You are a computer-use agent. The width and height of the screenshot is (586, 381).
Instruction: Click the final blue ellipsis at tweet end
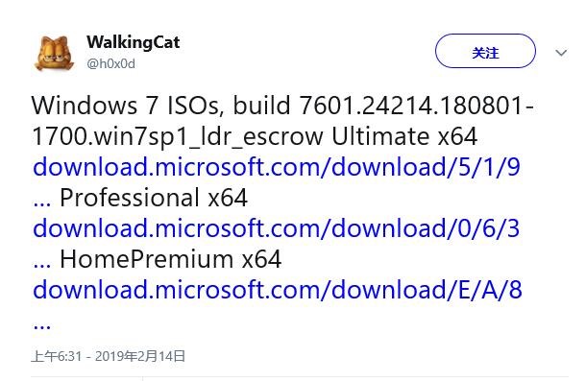[x=42, y=326]
